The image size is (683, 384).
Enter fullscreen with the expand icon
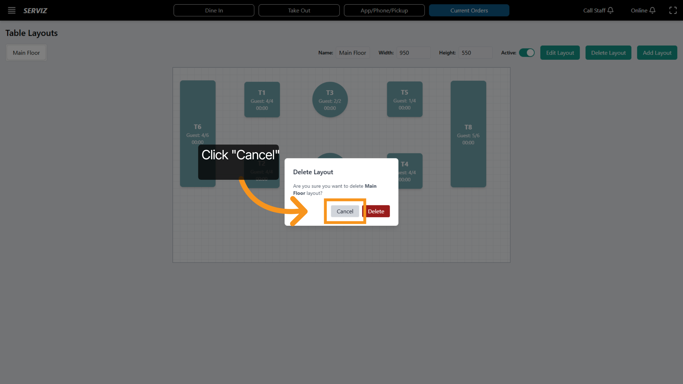673,11
